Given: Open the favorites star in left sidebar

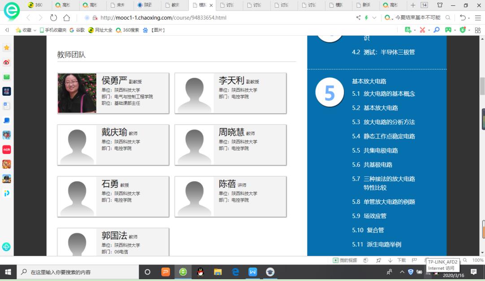Looking at the screenshot, I should click(7, 48).
